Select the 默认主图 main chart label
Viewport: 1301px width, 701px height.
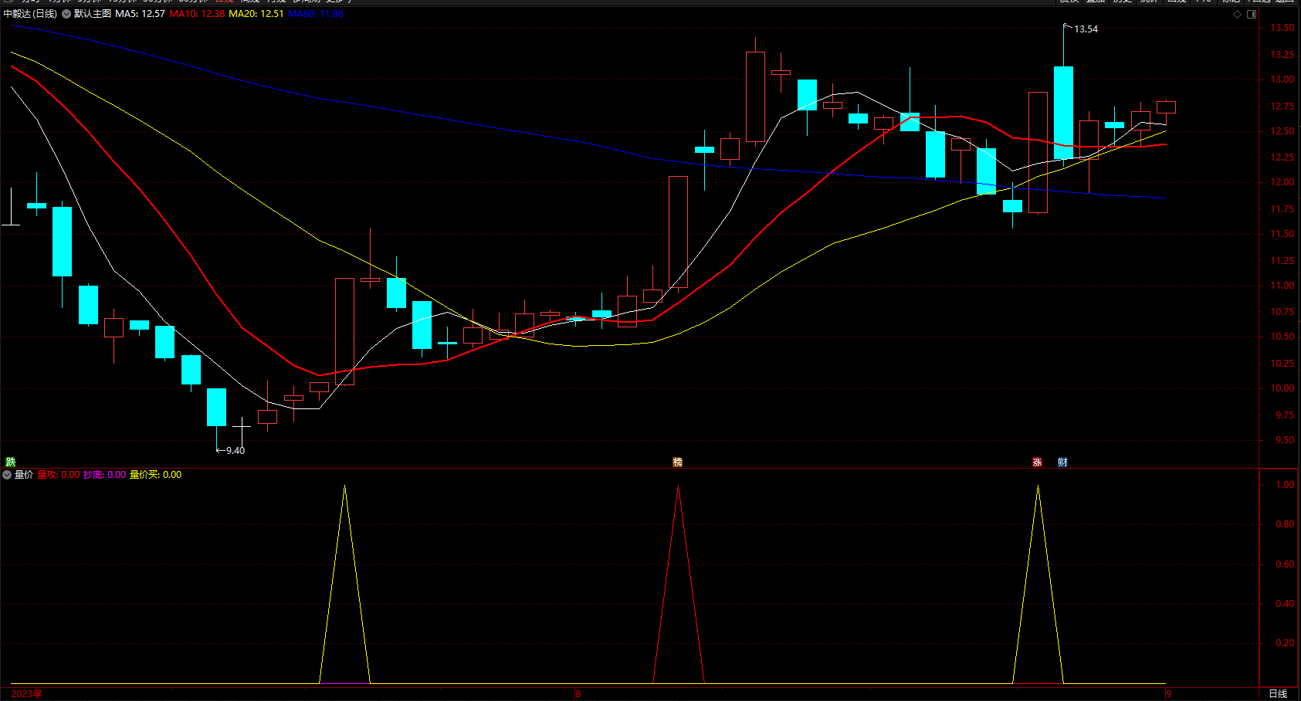pyautogui.click(x=93, y=14)
